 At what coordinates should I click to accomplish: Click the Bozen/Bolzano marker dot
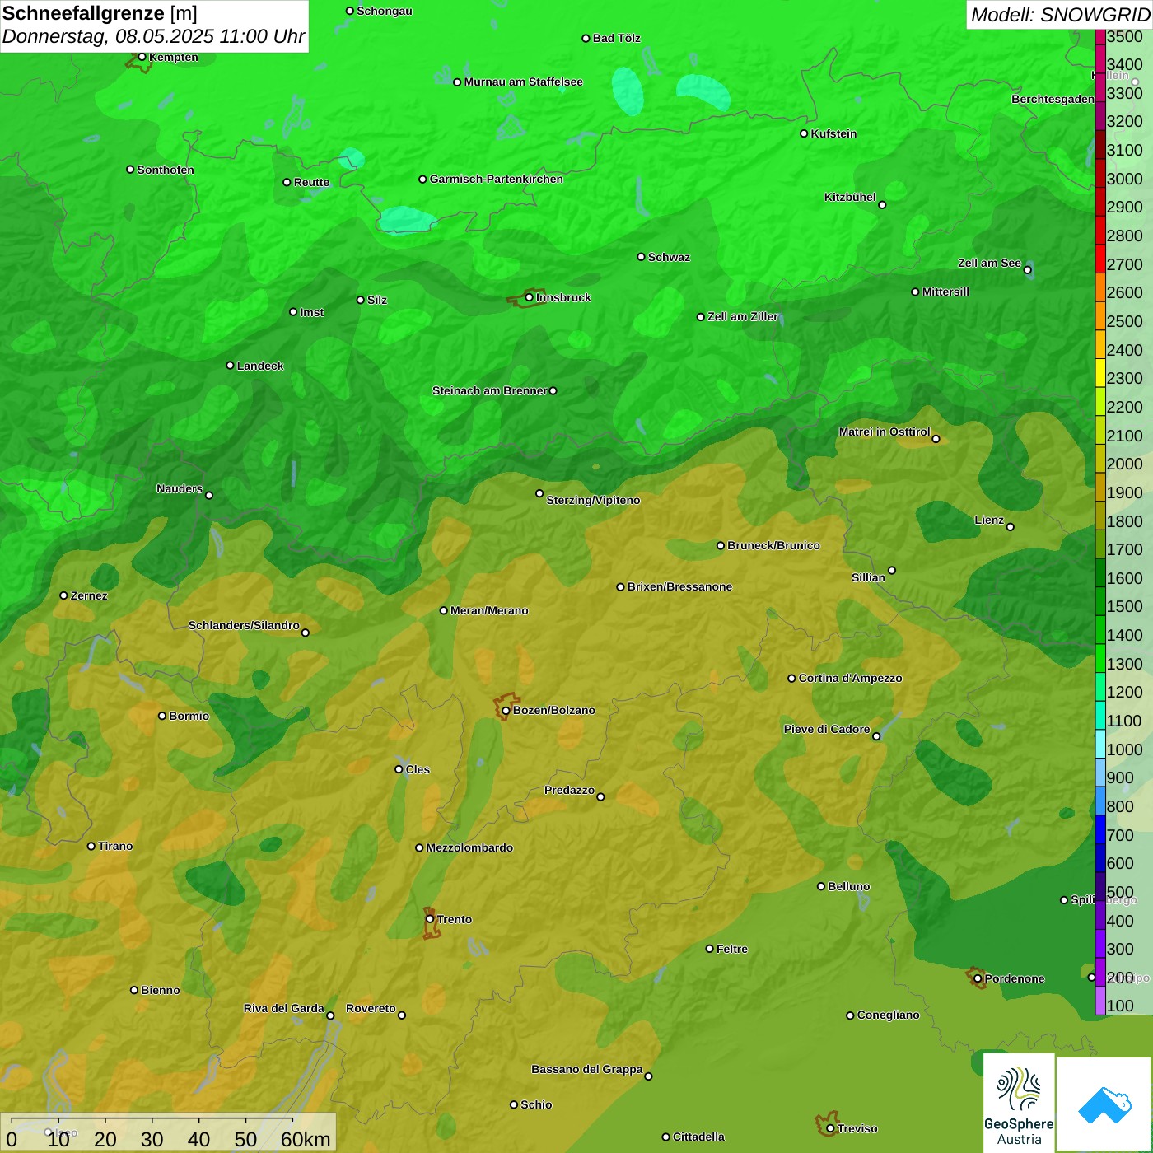506,711
